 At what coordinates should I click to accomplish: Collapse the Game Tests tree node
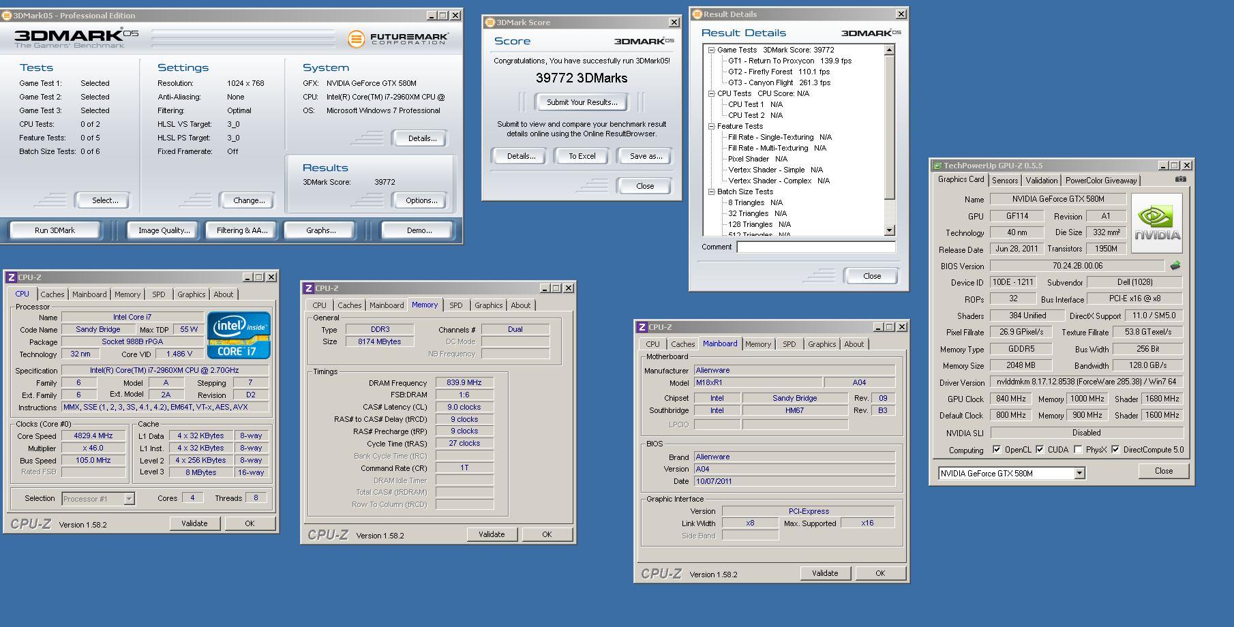pyautogui.click(x=711, y=50)
